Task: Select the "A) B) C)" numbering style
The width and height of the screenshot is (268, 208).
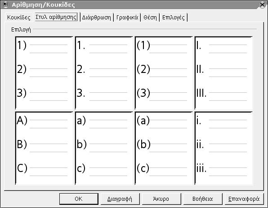Action: (x=44, y=148)
